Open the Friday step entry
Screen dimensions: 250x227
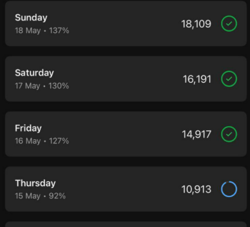point(113,134)
